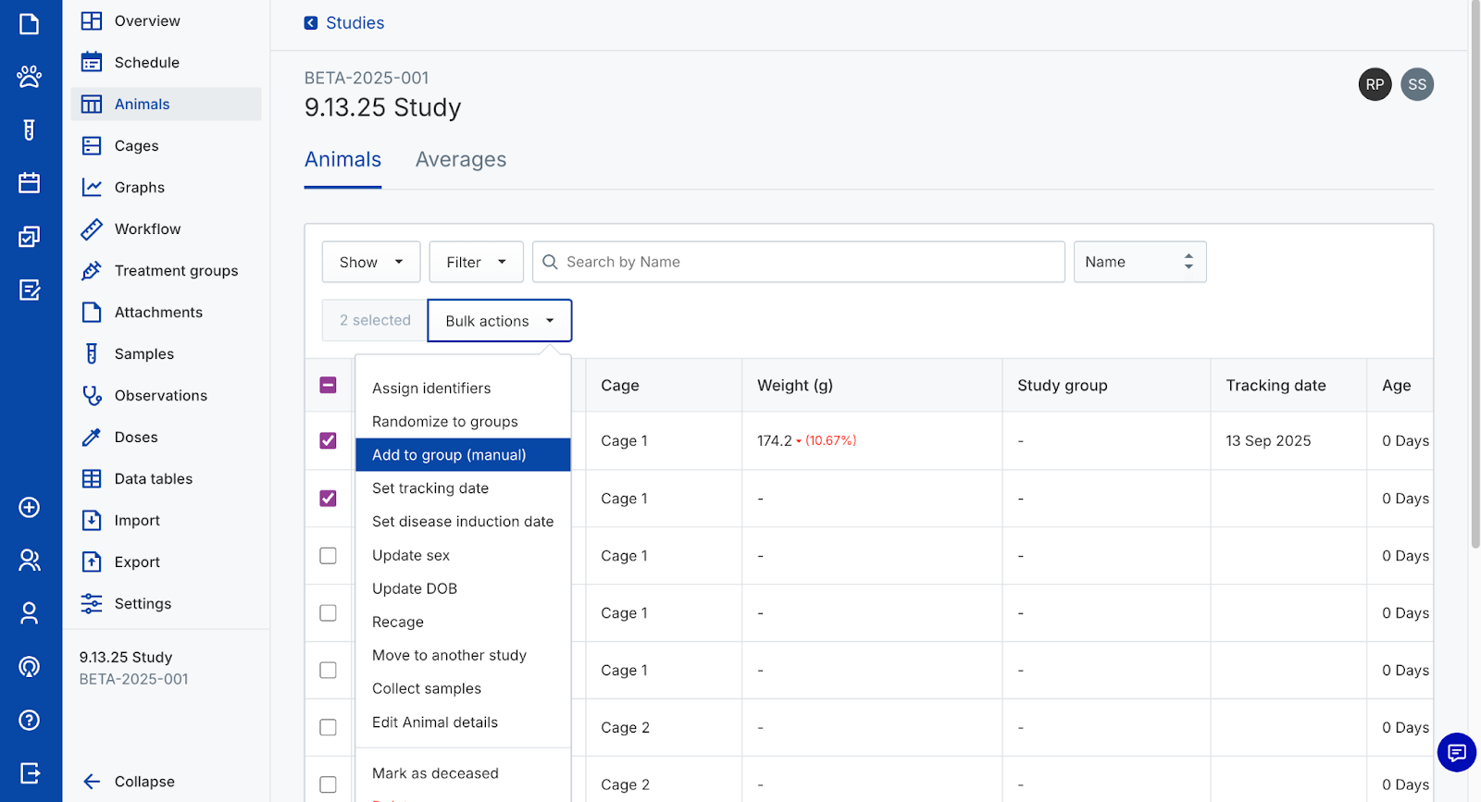
Task: Open Observations via the stethoscope icon
Action: 92,396
